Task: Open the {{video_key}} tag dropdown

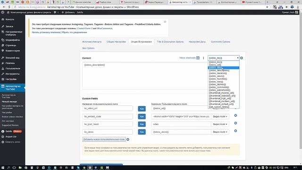Action: pos(223,58)
